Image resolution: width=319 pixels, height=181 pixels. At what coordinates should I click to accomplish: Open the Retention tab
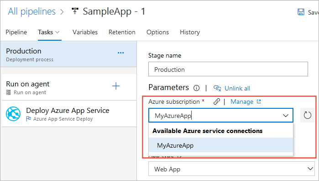[122, 32]
